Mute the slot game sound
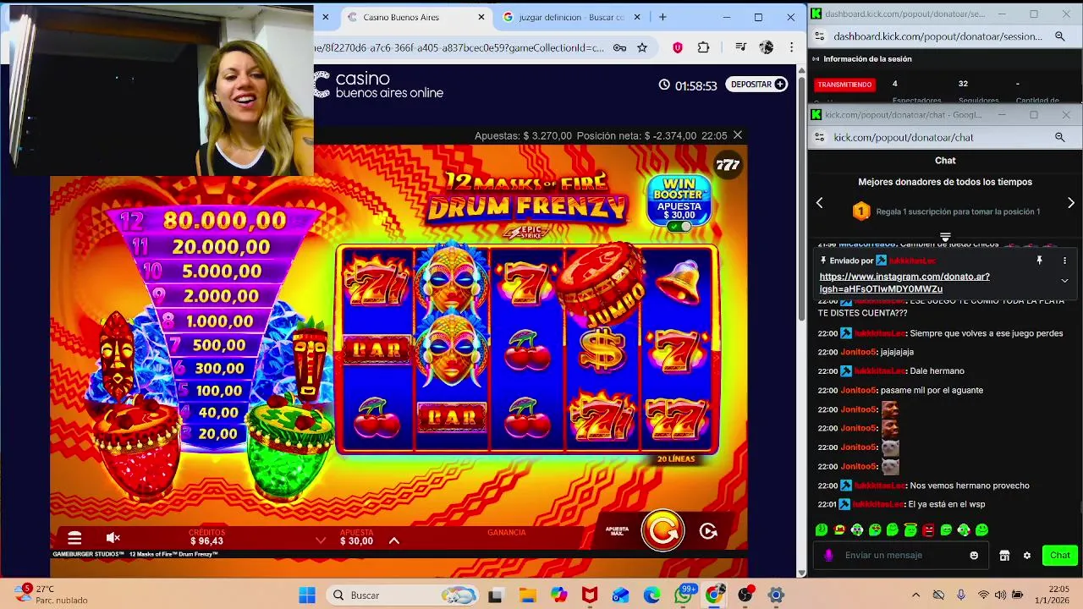1083x609 pixels. 113,538
